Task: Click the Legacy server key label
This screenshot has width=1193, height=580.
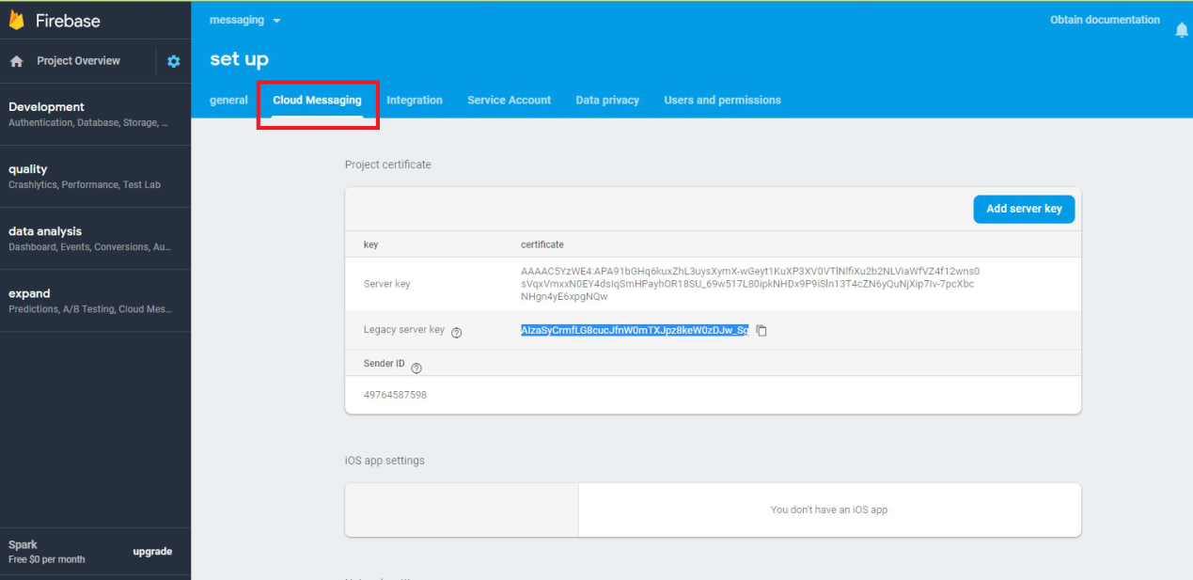Action: pyautogui.click(x=404, y=330)
